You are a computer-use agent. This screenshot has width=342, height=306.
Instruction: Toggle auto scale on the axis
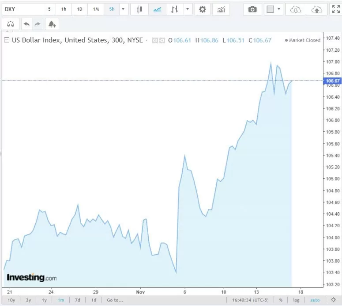coord(315,300)
